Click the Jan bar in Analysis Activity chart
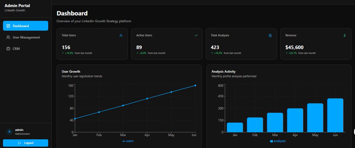This screenshot has height=148, width=355. tap(235, 127)
